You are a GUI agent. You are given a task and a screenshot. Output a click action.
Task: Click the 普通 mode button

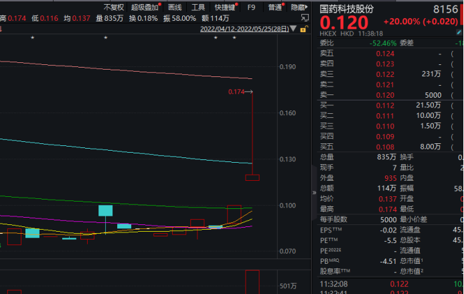tap(275, 7)
